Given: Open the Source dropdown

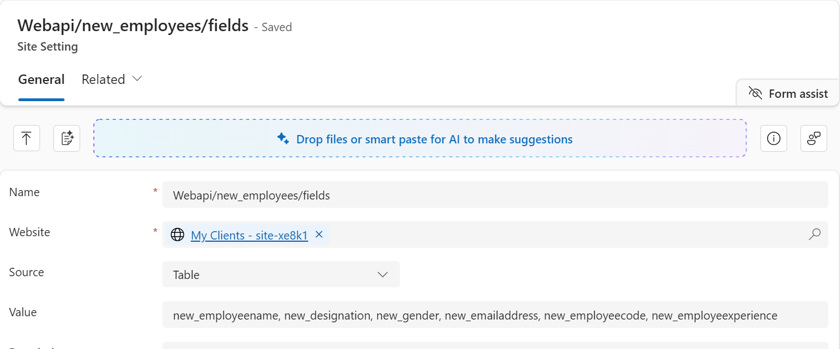Looking at the screenshot, I should tap(281, 275).
